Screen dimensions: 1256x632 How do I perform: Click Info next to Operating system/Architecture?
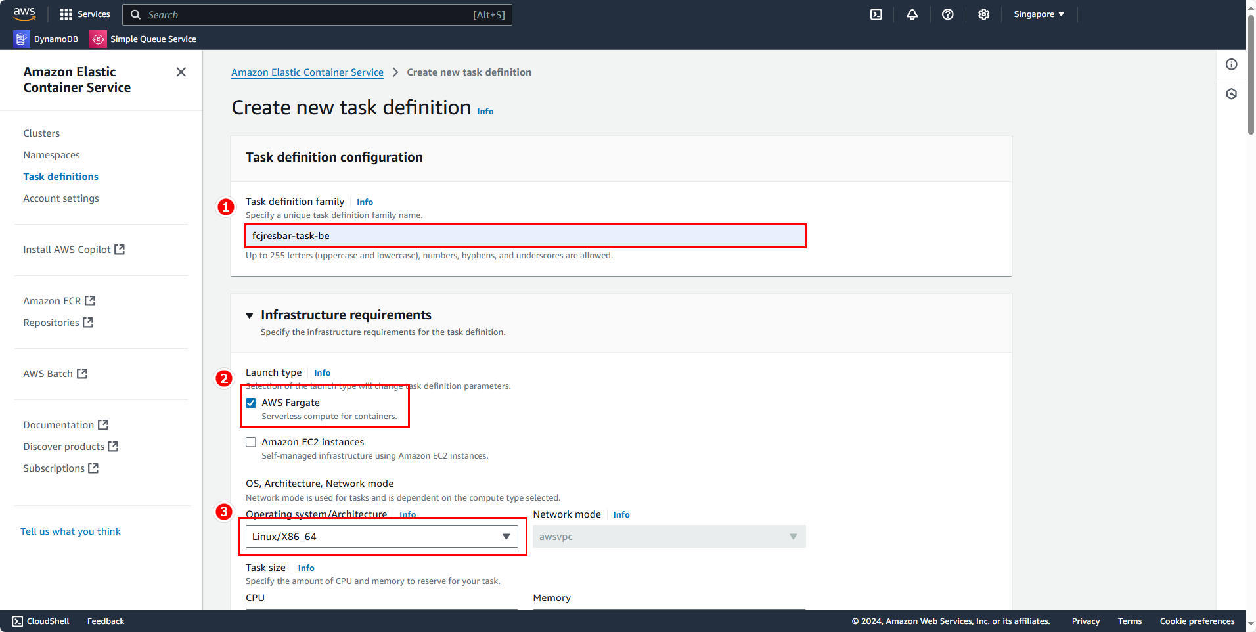[x=408, y=515]
